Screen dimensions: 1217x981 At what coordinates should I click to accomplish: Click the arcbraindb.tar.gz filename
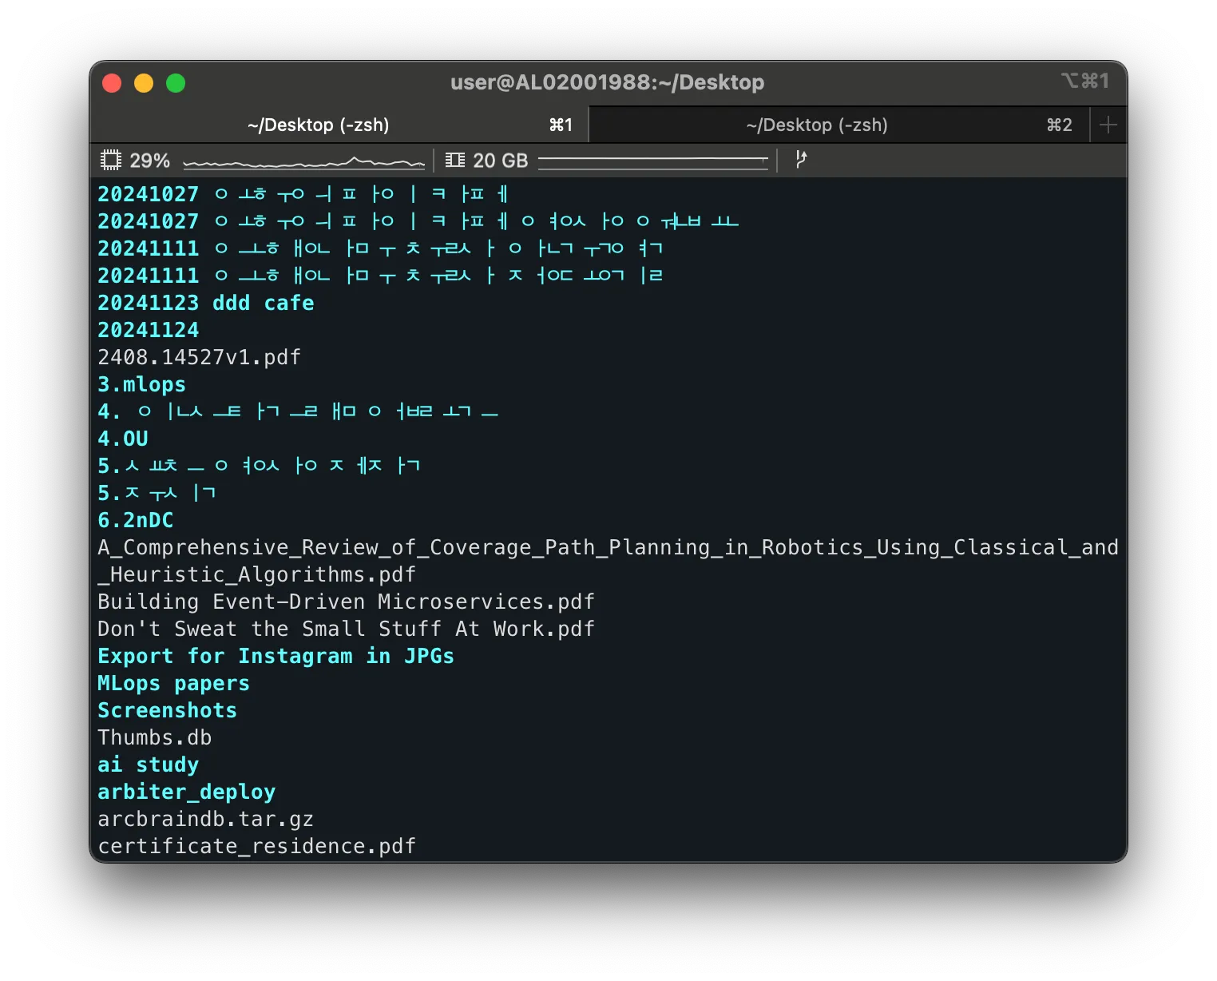point(205,819)
